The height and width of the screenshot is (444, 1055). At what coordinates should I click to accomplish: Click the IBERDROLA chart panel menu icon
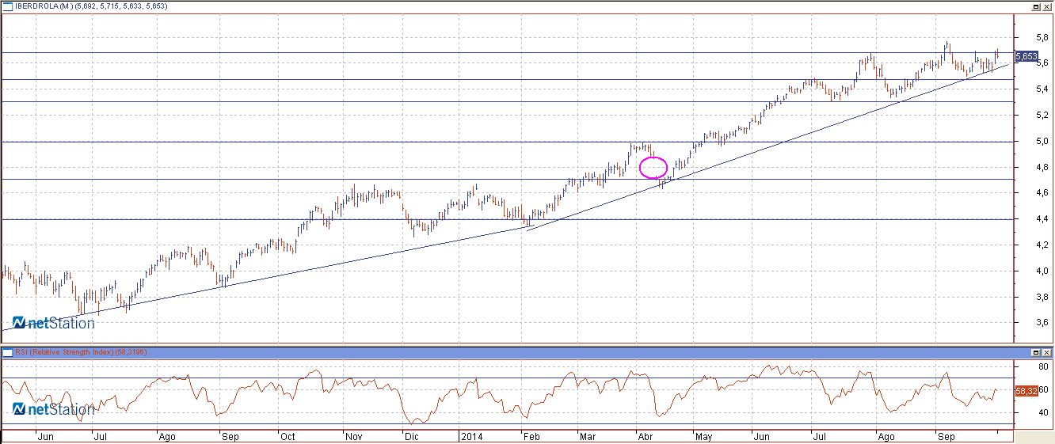pyautogui.click(x=8, y=6)
